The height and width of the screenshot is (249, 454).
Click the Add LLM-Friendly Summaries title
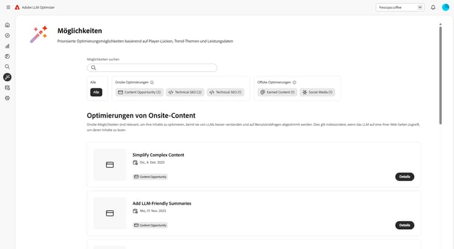(162, 203)
